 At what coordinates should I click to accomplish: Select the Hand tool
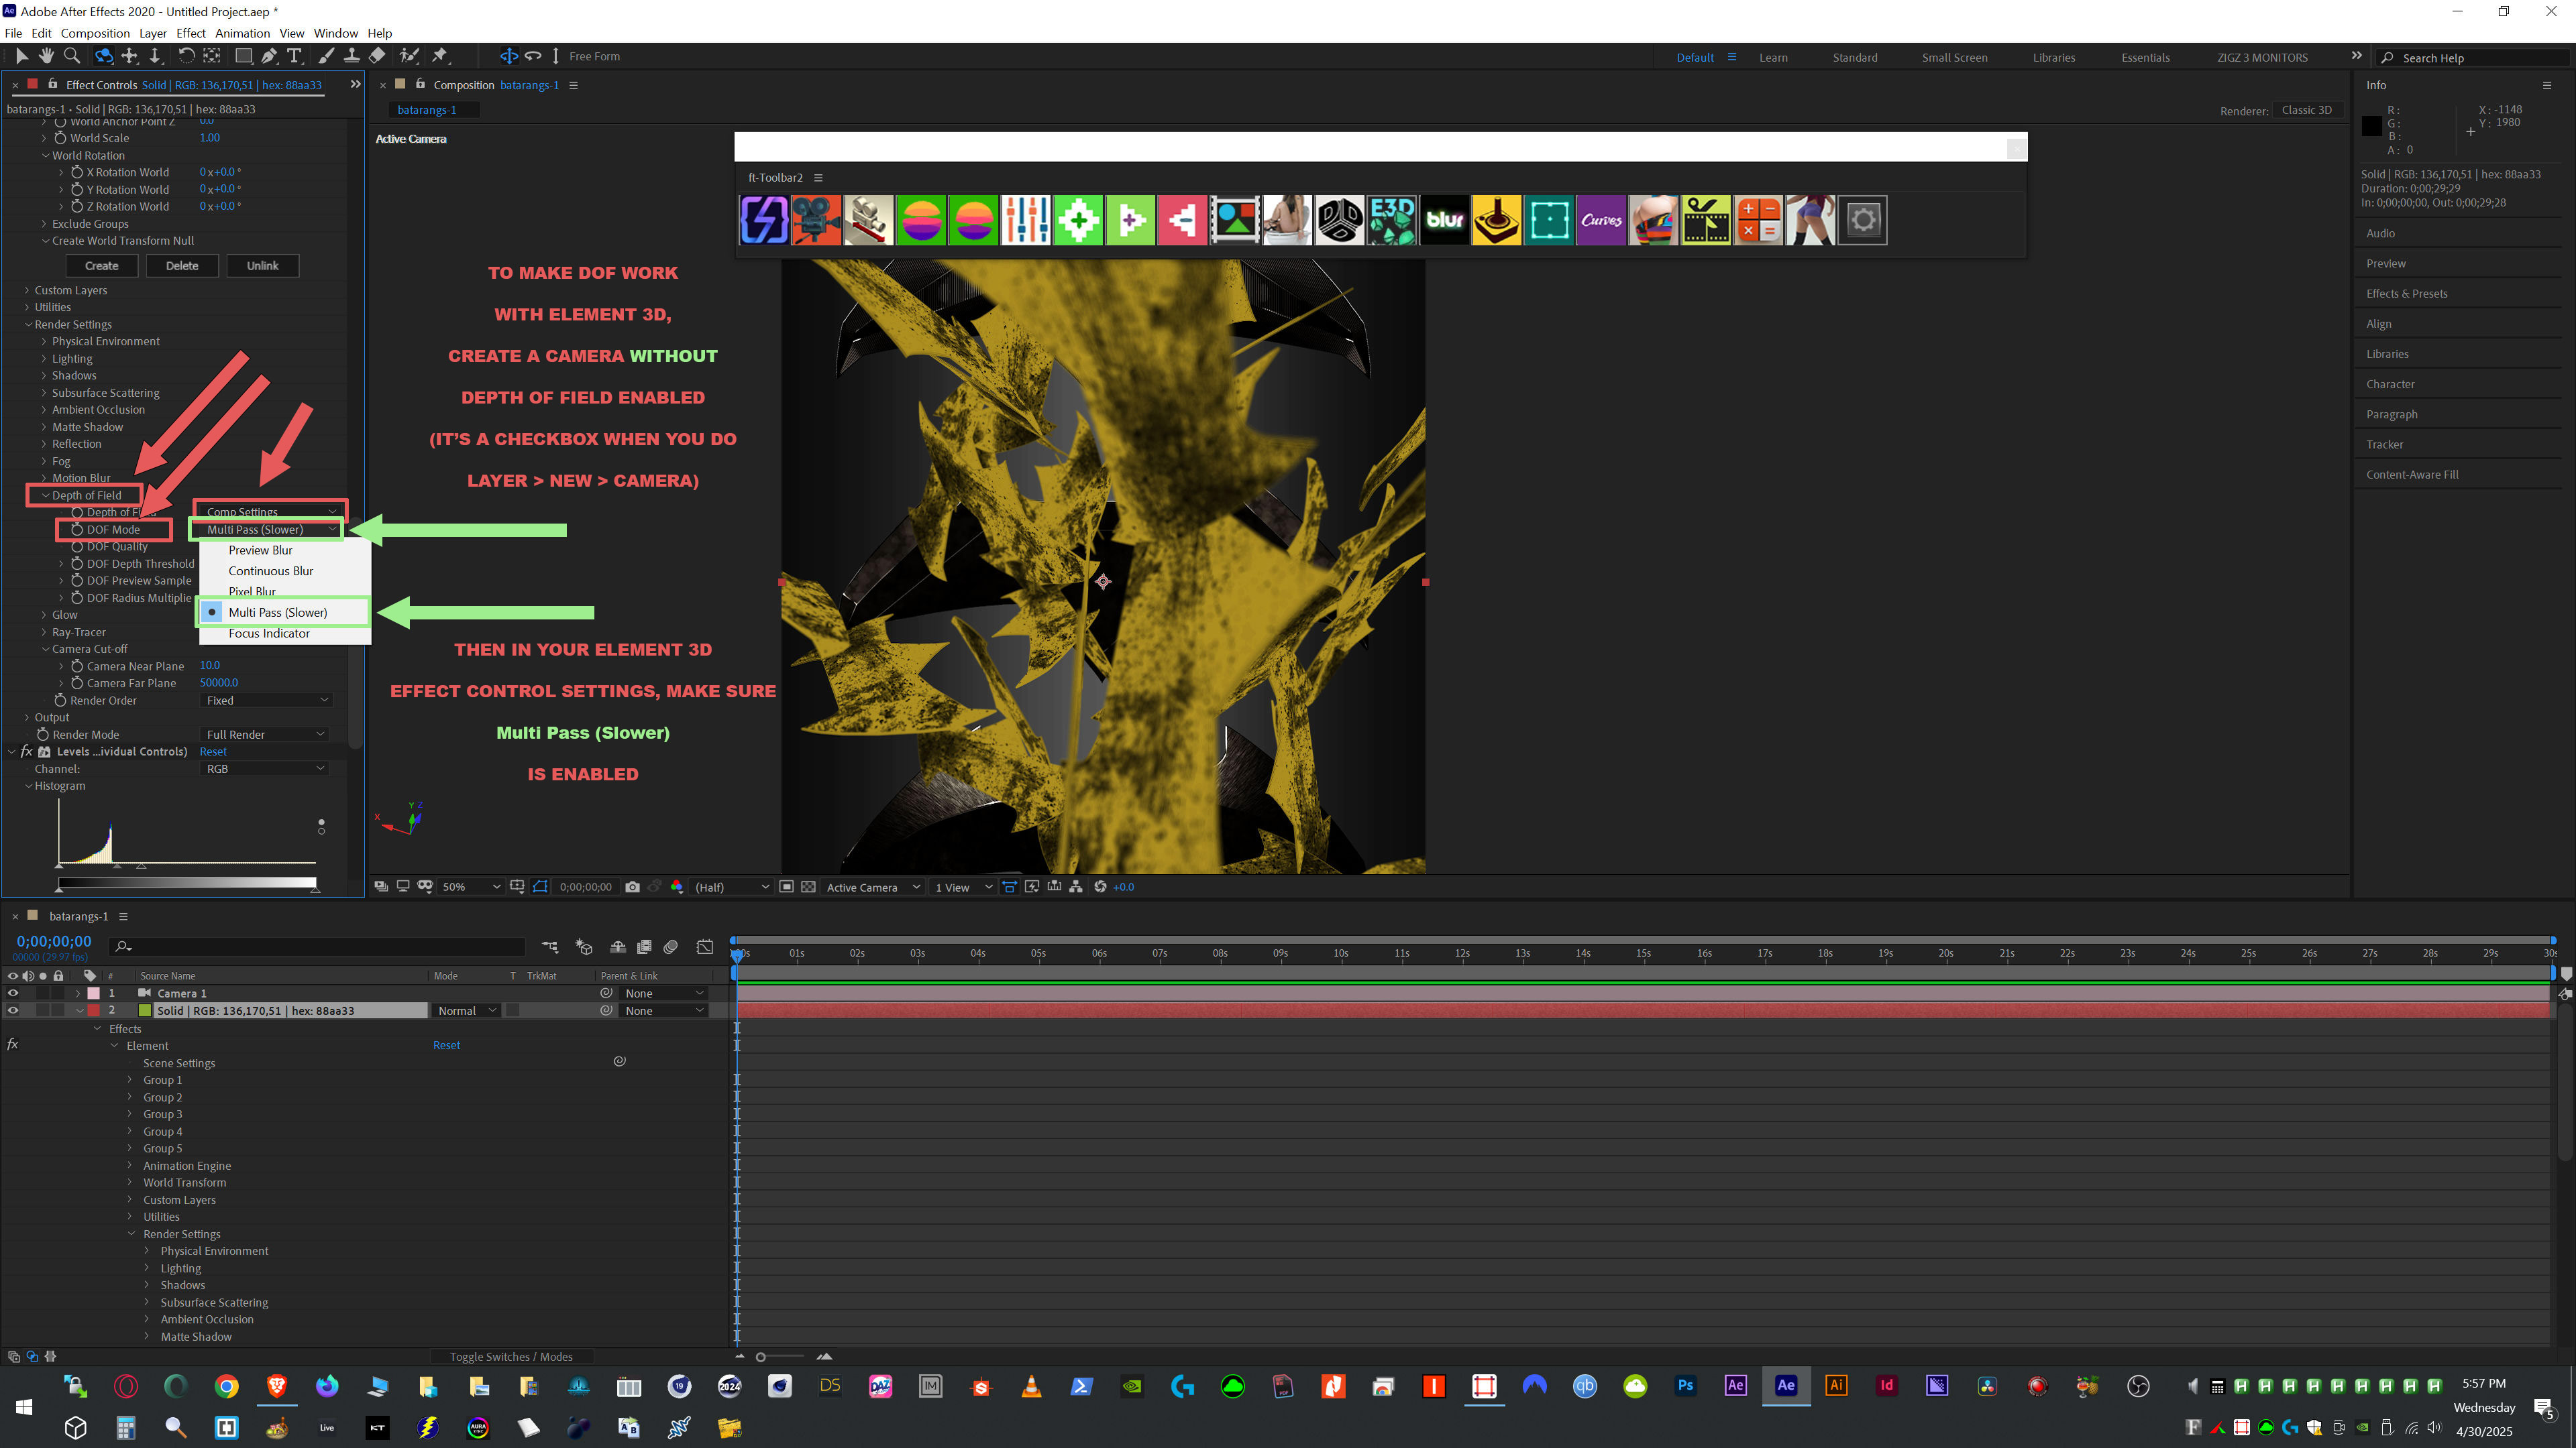[46, 56]
